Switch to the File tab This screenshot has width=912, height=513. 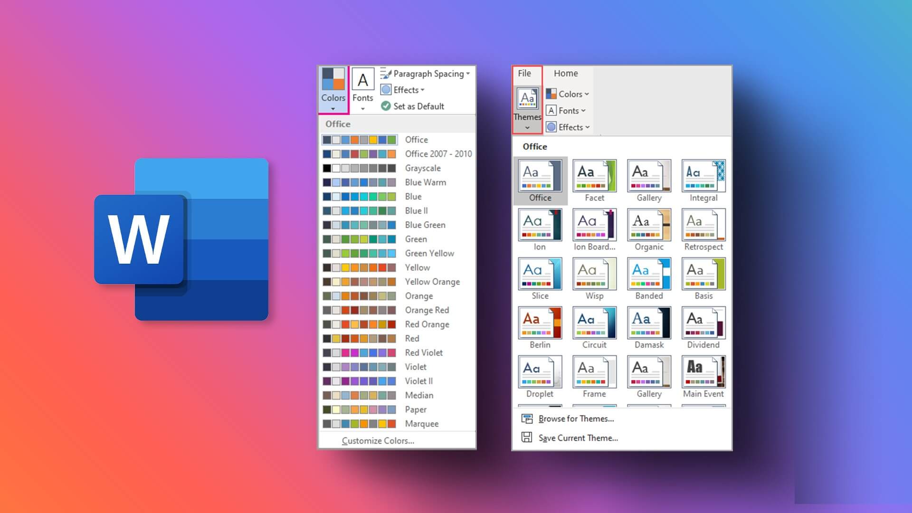click(x=525, y=73)
